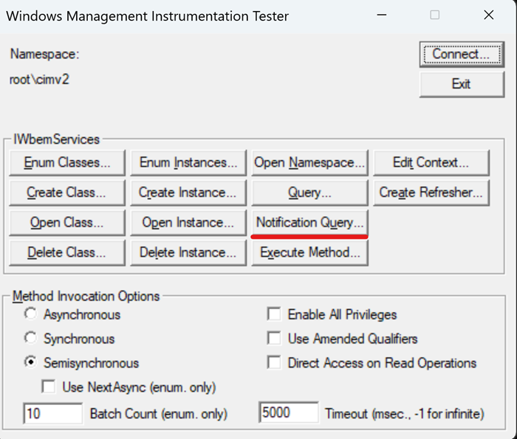The height and width of the screenshot is (439, 517).
Task: Click the Timeout msec input field
Action: pyautogui.click(x=289, y=412)
